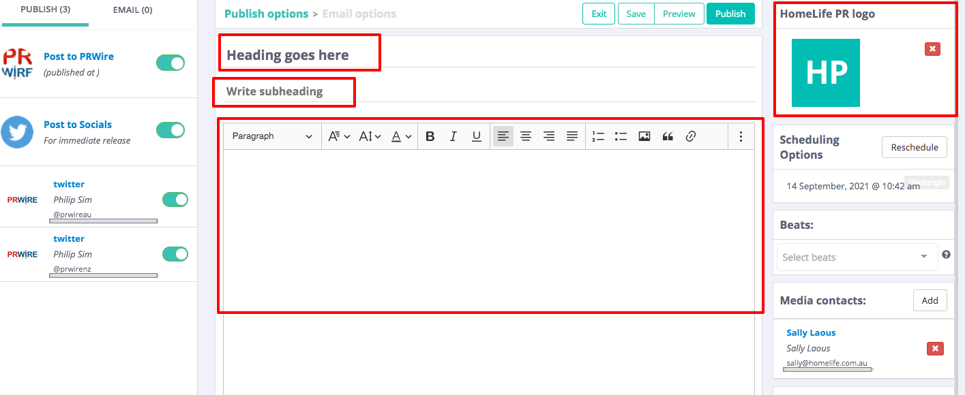Screen dimensions: 965x395
Task: Insert a hyperlink with the link icon
Action: [691, 136]
